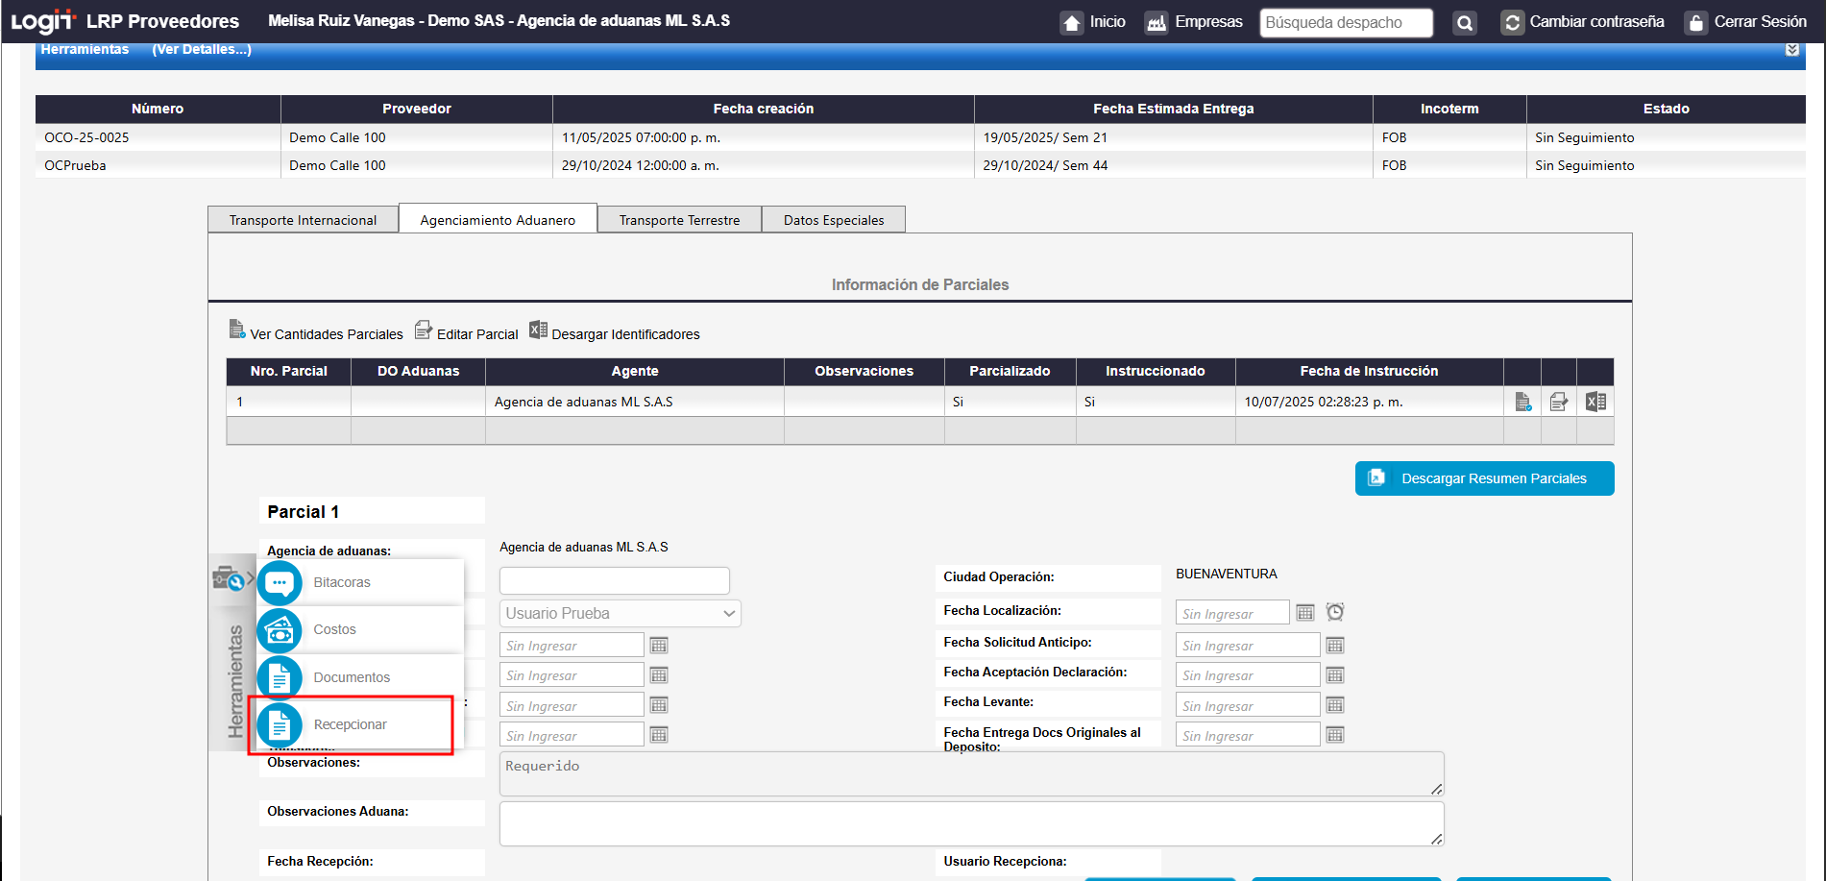Open the Usuario Prueba dropdown
Screen dimensions: 1826x881
[620, 613]
